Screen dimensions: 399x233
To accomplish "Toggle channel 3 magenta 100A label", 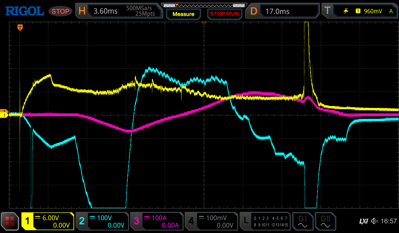I will [157, 221].
